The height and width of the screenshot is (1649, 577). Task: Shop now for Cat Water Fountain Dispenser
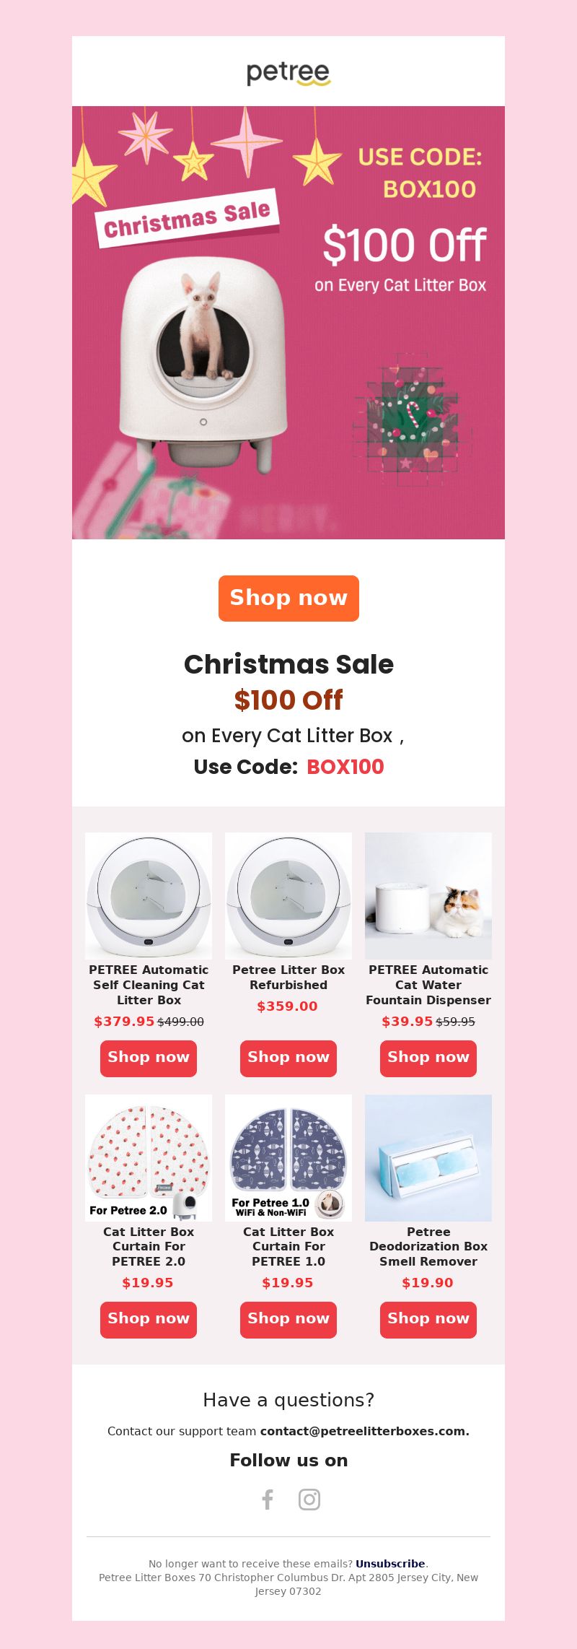[428, 1058]
